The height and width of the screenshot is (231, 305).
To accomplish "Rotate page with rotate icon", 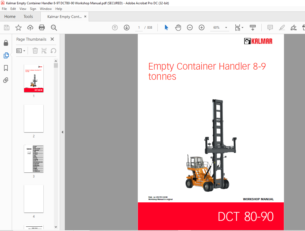I will [53, 51].
